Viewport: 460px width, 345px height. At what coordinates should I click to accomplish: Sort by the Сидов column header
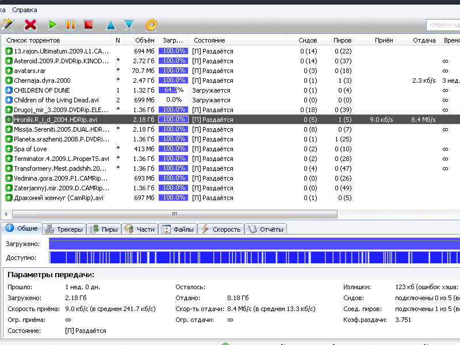[x=304, y=40]
